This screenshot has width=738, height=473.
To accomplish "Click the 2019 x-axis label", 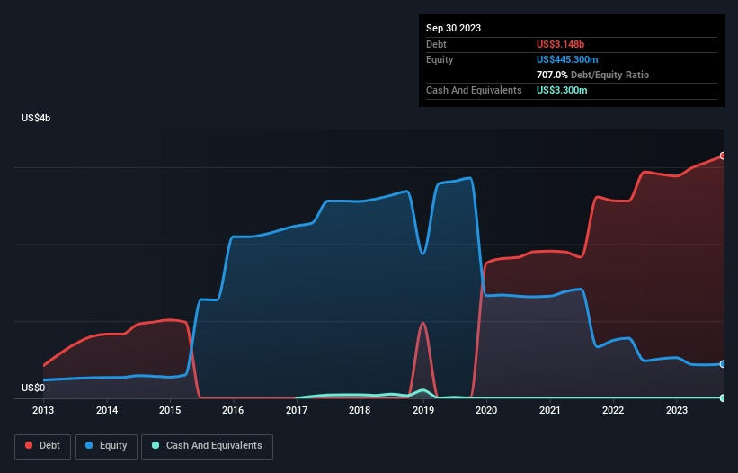I will (423, 410).
